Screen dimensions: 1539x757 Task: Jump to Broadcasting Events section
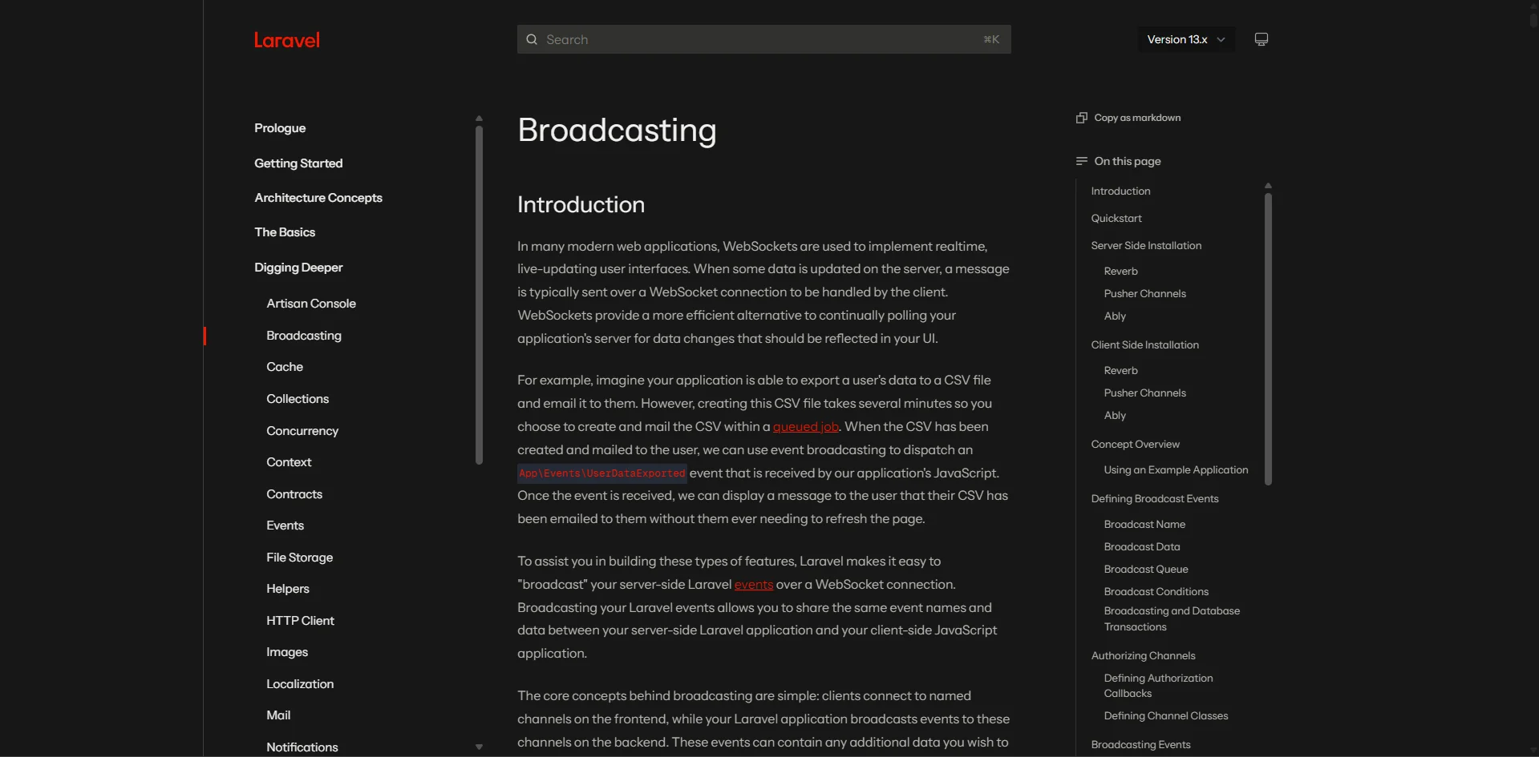point(1140,745)
